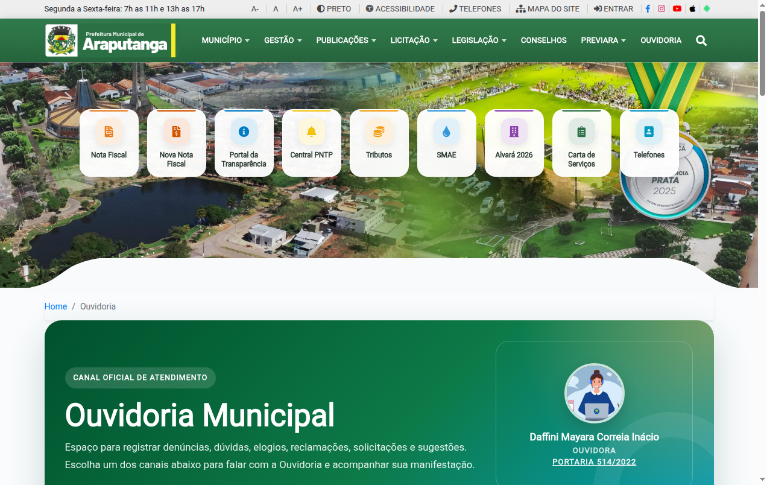Open Central PNTP bell icon
The height and width of the screenshot is (485, 767).
(312, 131)
